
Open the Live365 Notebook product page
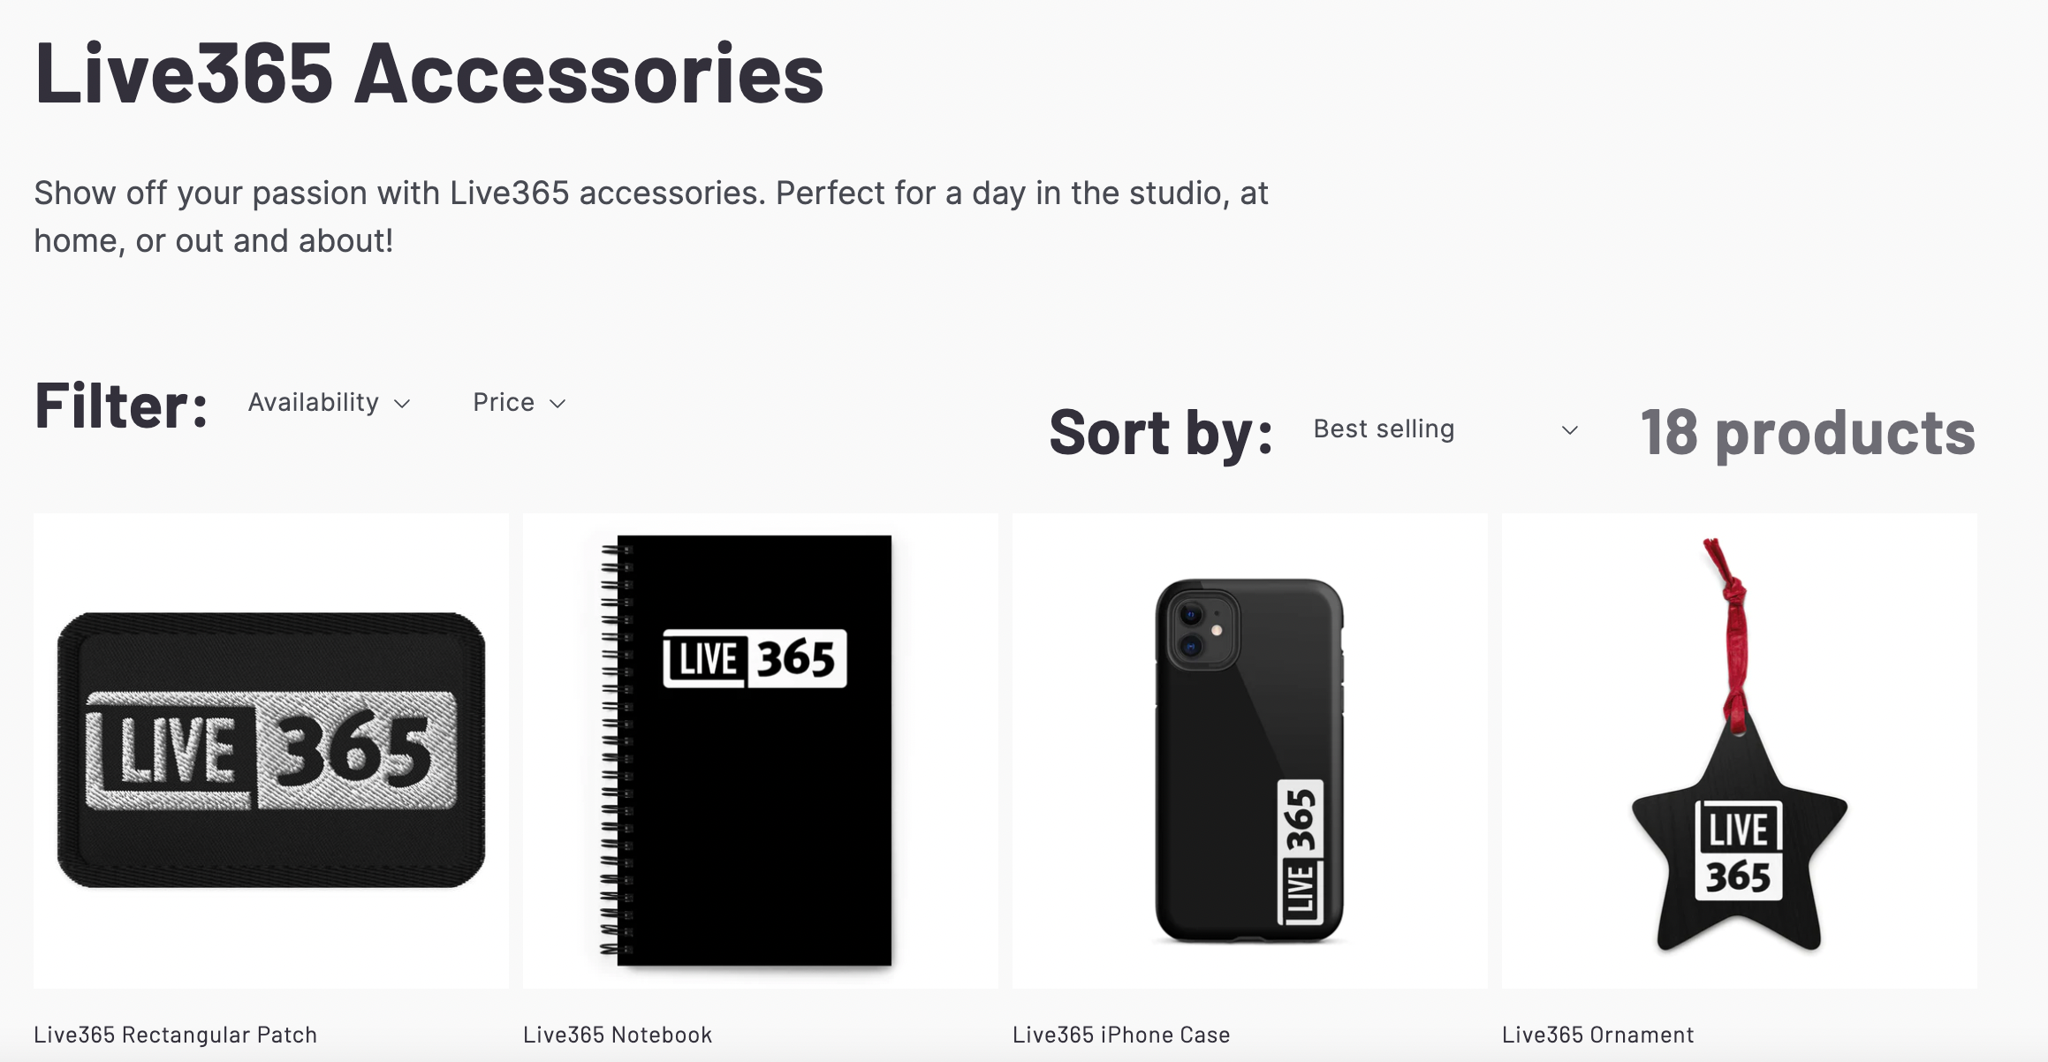point(618,1034)
